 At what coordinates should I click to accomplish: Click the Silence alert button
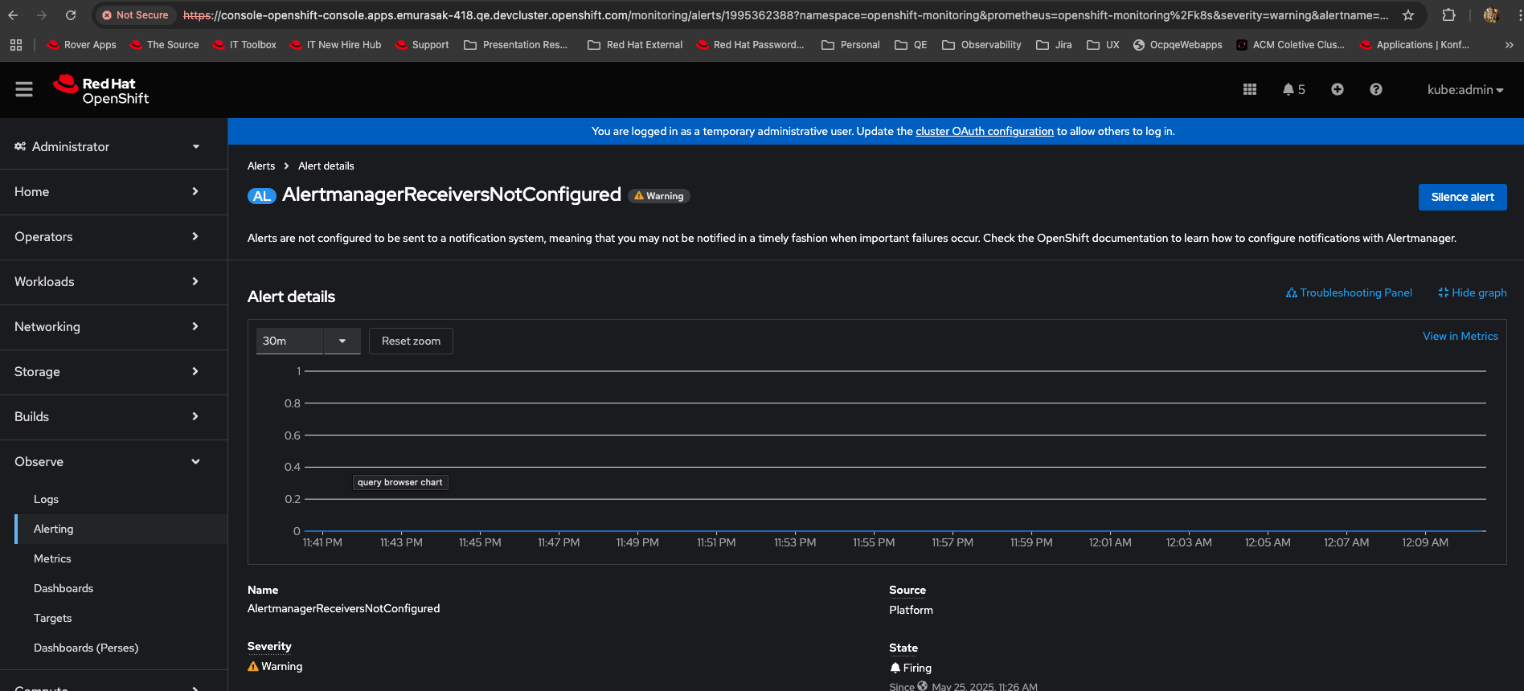coord(1461,197)
